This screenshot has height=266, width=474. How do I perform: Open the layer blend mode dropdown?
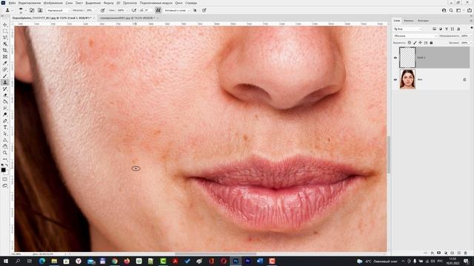pyautogui.click(x=415, y=36)
